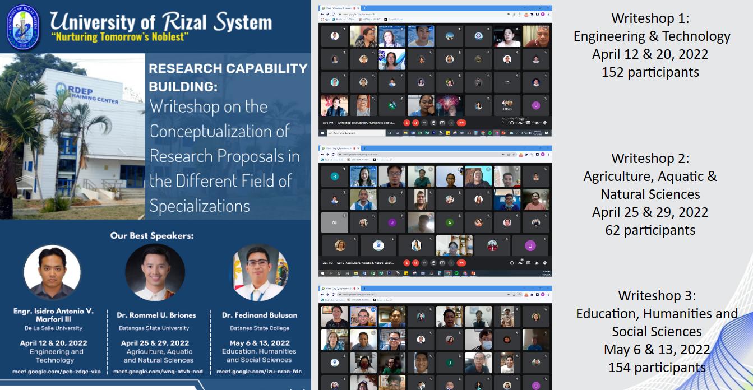Go forward in Day 2 Agriculture Chrome window
Image resolution: width=753 pixels, height=390 pixels.
coord(327,154)
